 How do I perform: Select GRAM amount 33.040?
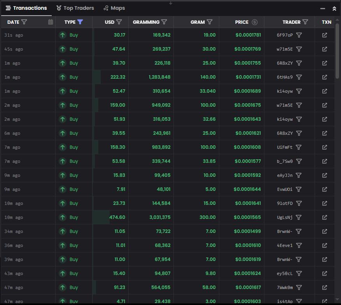[x=208, y=91]
